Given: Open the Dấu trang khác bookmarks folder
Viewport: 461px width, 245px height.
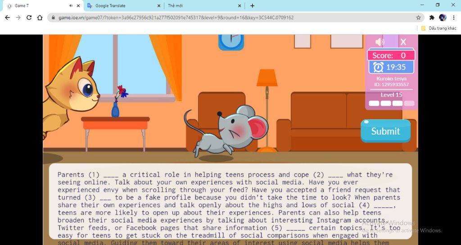Looking at the screenshot, I should (x=438, y=28).
